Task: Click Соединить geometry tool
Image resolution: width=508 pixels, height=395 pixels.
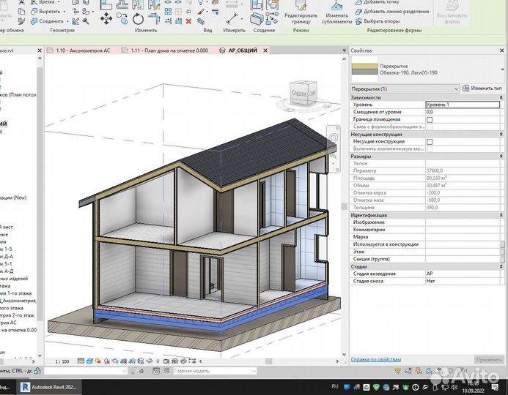Action: coord(48,21)
